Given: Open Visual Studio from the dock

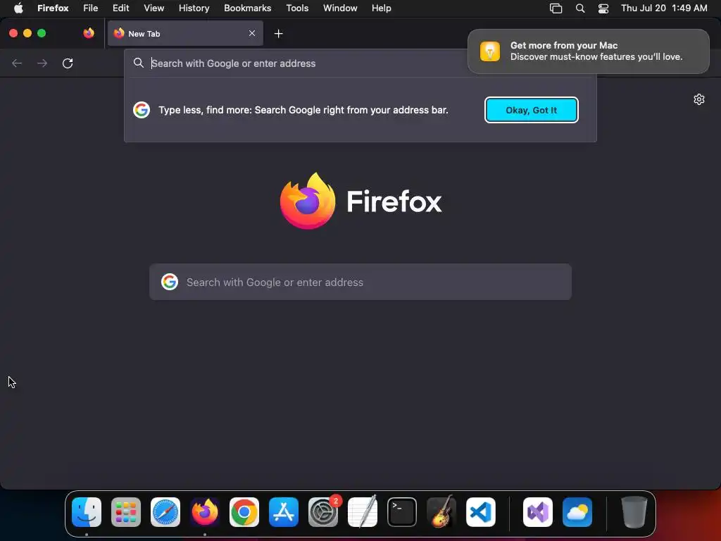Looking at the screenshot, I should [538, 512].
